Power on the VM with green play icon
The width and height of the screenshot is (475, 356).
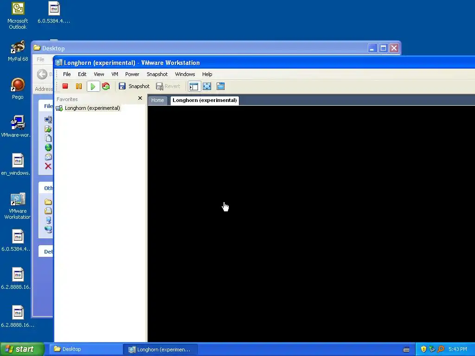coord(93,87)
